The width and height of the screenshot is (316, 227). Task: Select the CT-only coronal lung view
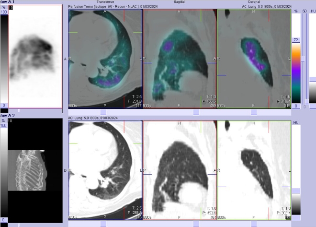coord(254,170)
